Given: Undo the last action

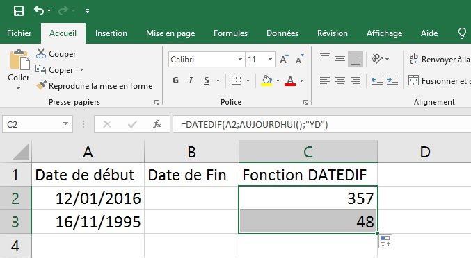Looking at the screenshot, I should click(x=39, y=11).
